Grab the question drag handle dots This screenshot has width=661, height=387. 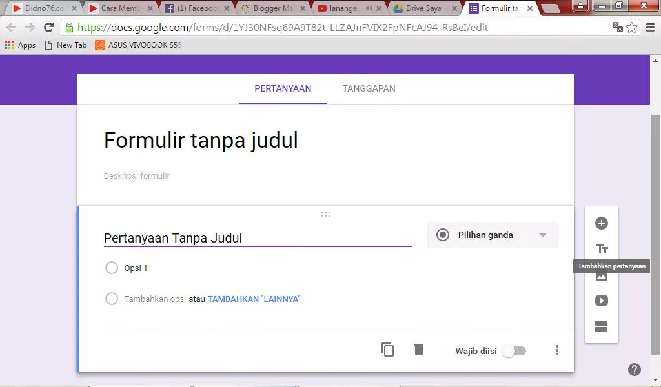pos(325,214)
